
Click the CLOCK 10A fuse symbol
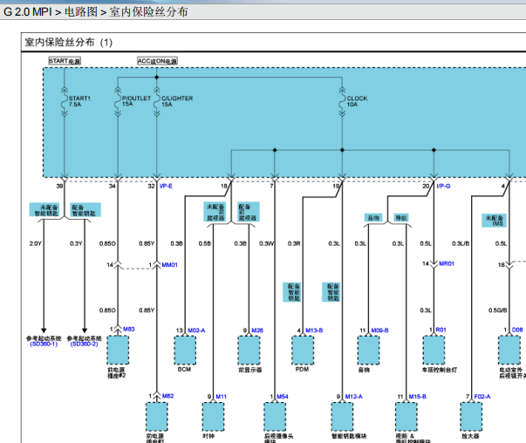342,102
